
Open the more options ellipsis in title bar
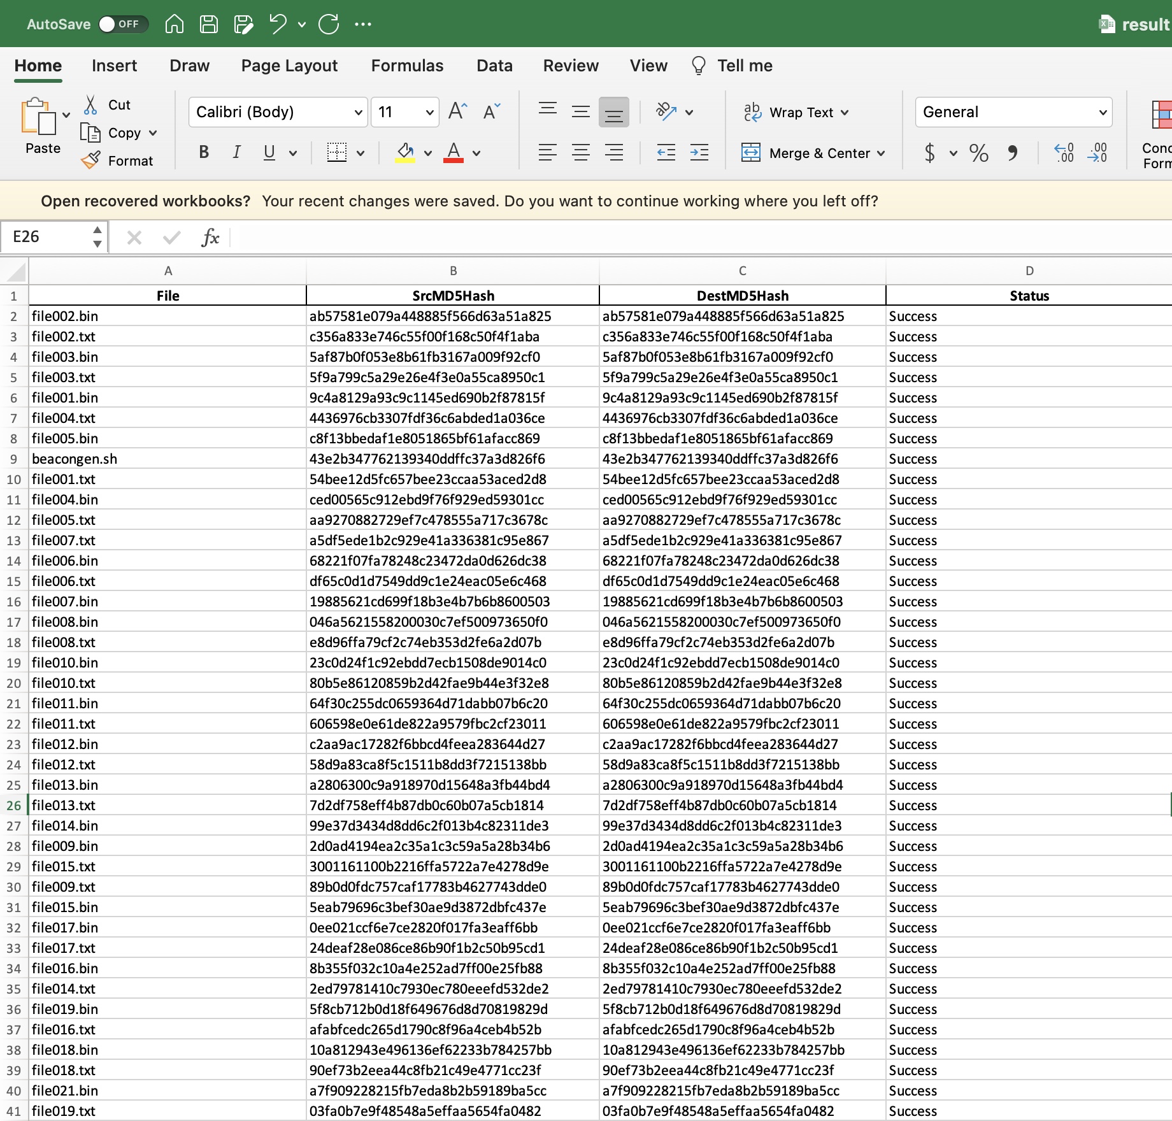point(363,24)
